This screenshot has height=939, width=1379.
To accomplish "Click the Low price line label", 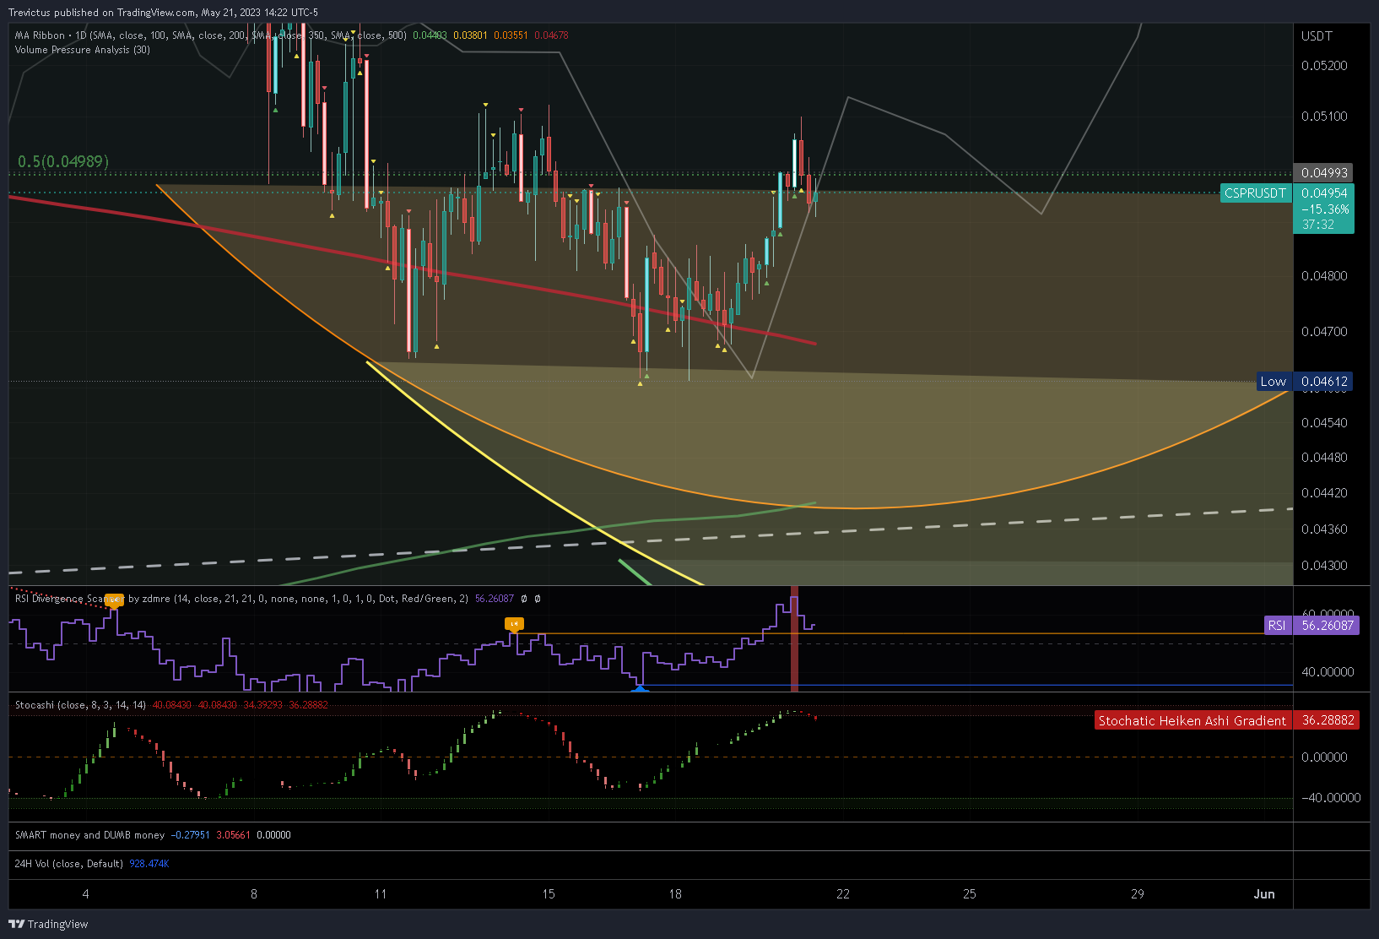I will tap(1274, 382).
